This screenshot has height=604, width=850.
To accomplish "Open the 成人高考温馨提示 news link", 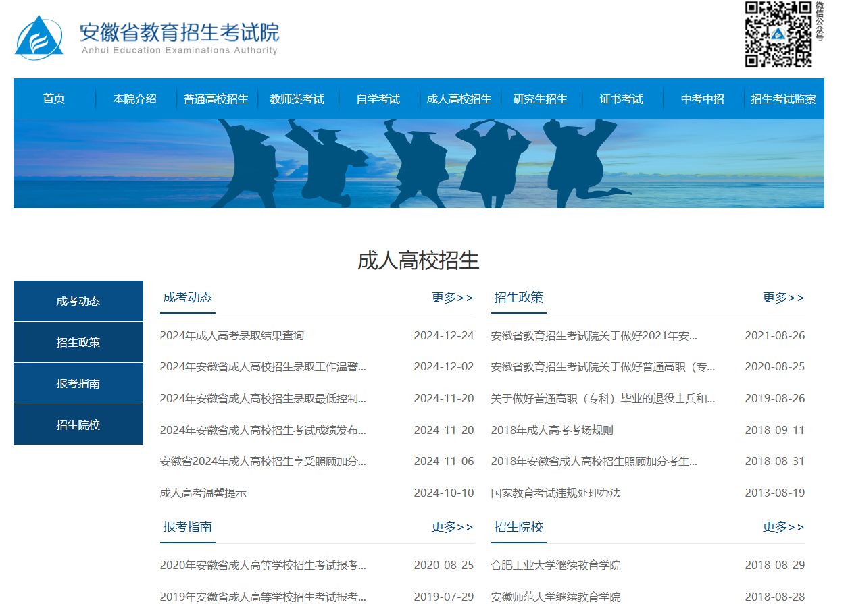I will point(203,493).
